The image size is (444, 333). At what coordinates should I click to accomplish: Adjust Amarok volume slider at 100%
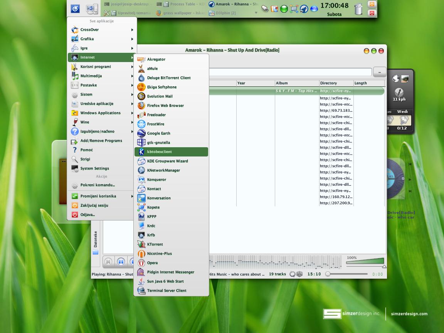365,261
